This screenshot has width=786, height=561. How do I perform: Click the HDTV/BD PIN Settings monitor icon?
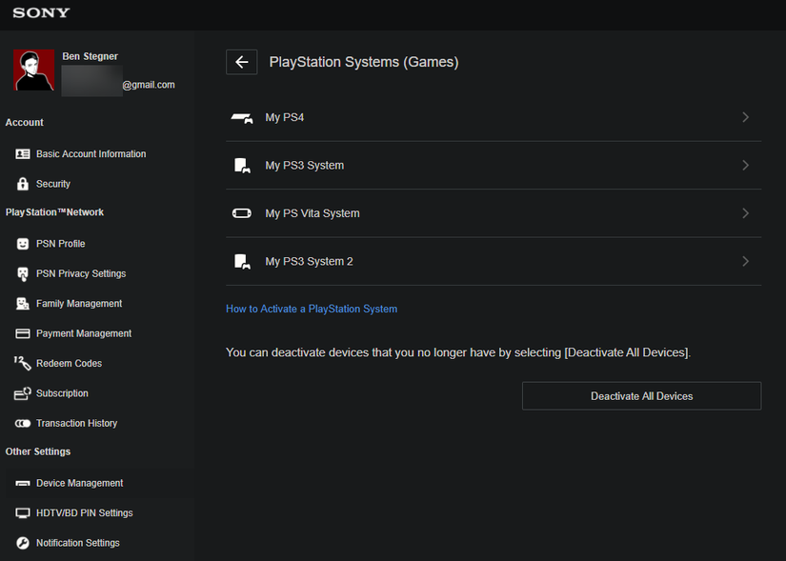coord(23,513)
